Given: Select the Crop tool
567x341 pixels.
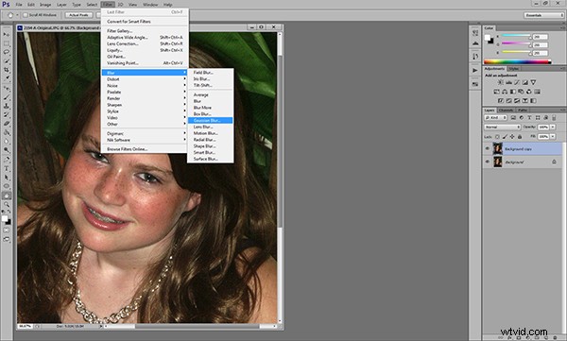Looking at the screenshot, I should (7, 70).
